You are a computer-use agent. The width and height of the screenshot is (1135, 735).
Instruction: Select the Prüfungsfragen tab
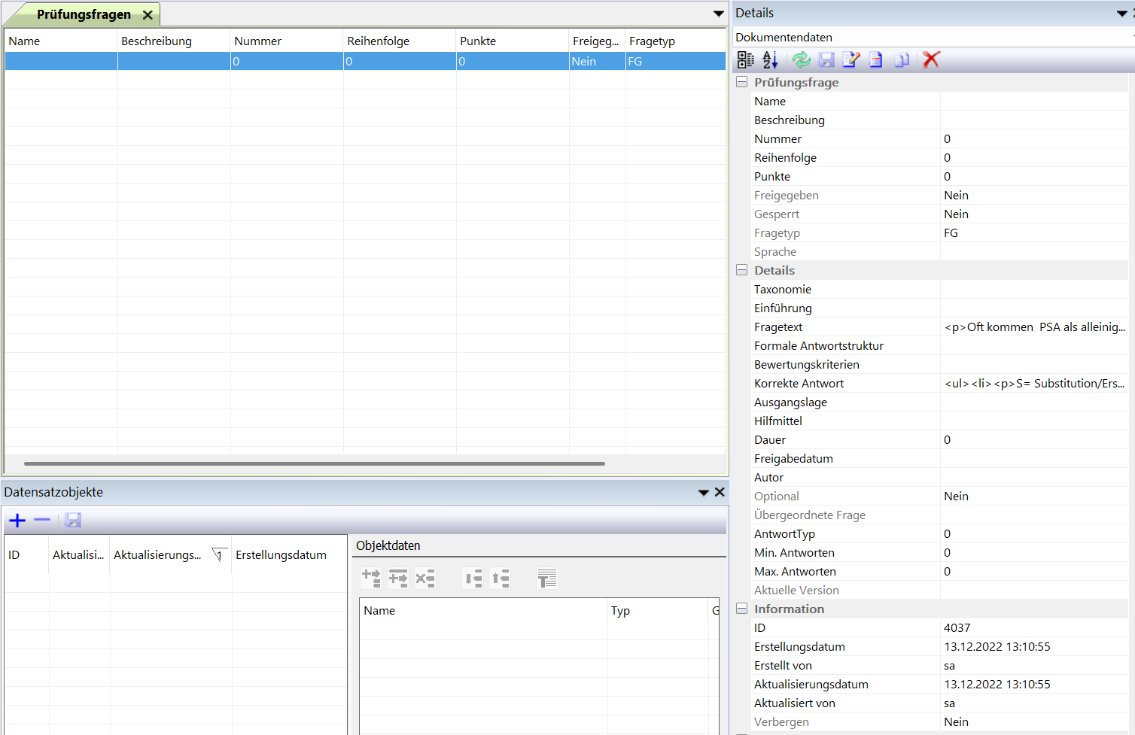84,14
